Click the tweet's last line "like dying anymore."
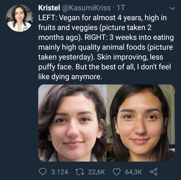This screenshot has width=181, height=180. coord(70,76)
